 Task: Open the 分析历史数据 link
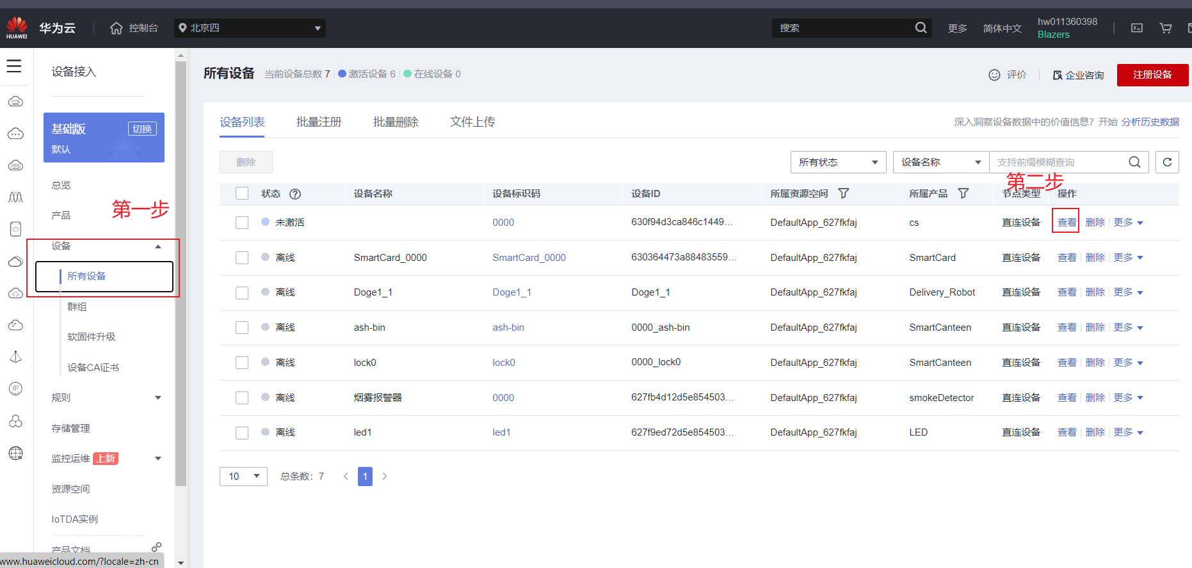1150,122
